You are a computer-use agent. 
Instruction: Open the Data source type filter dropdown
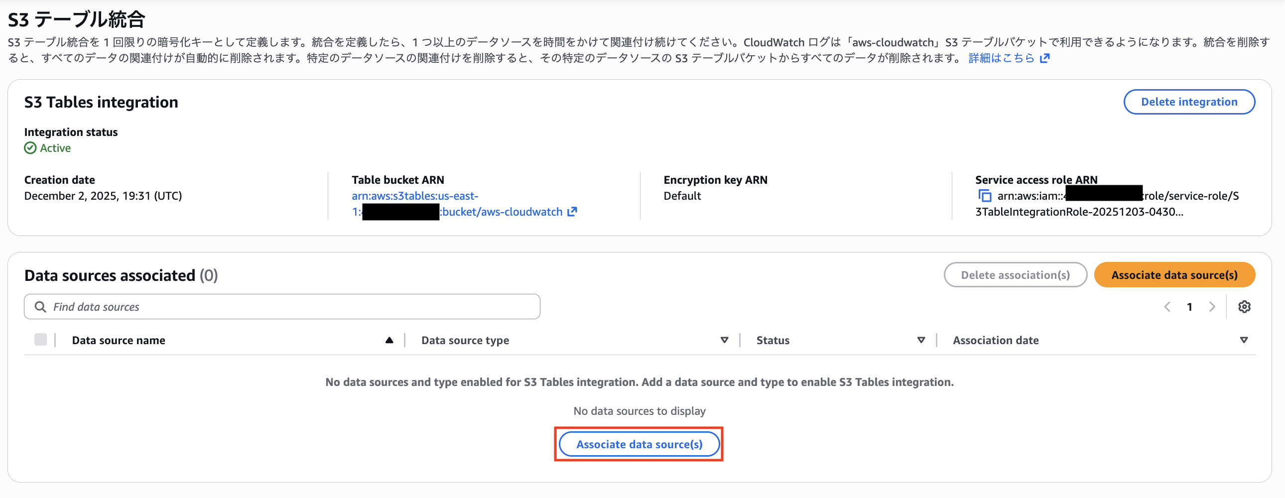pos(725,340)
